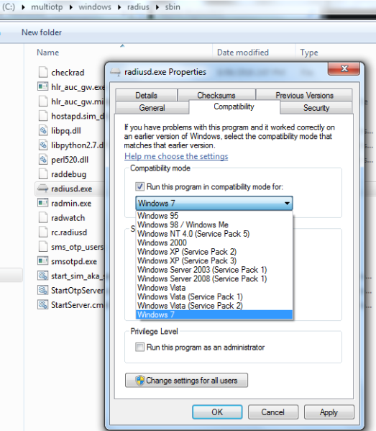Click New folder in Explorer toolbar
The height and width of the screenshot is (431, 376).
(42, 32)
